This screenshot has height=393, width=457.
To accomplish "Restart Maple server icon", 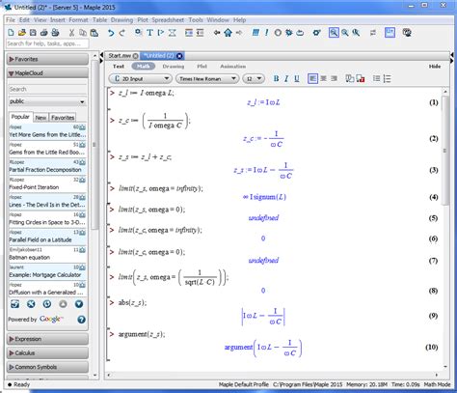I will 300,33.
